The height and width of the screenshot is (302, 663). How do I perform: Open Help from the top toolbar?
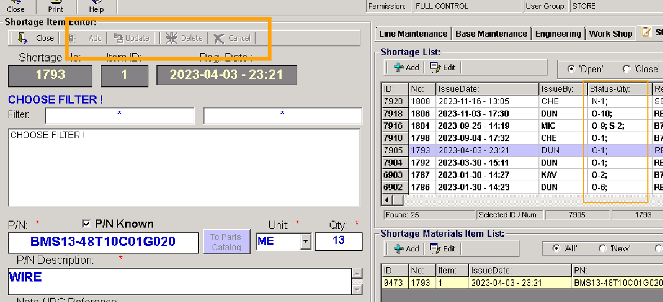point(96,6)
